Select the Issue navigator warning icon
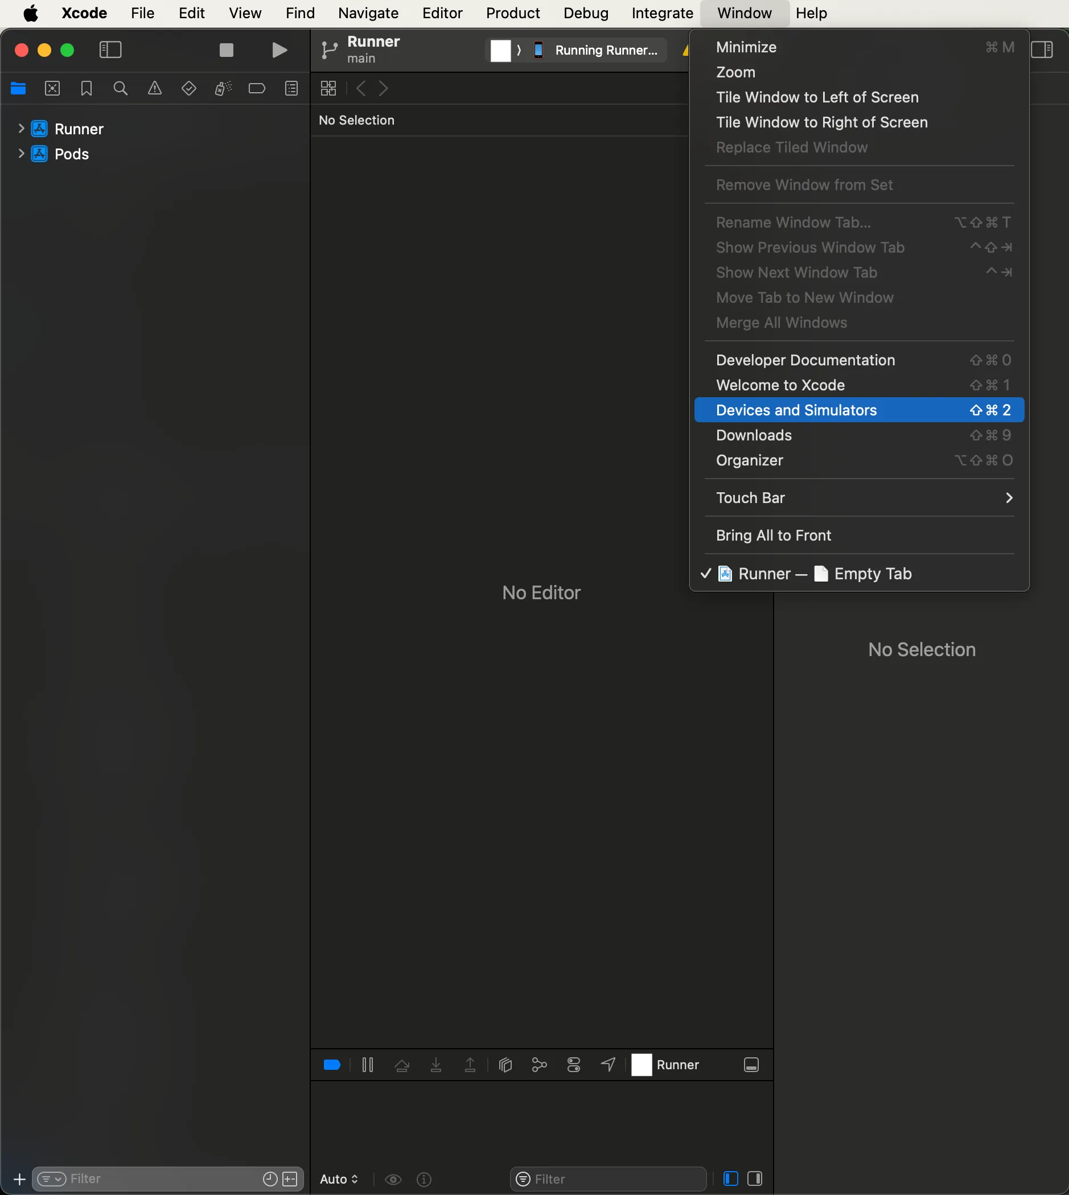 [x=154, y=89]
